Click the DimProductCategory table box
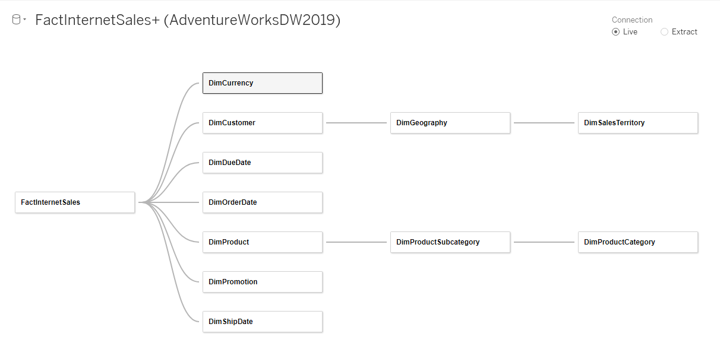 (x=637, y=242)
